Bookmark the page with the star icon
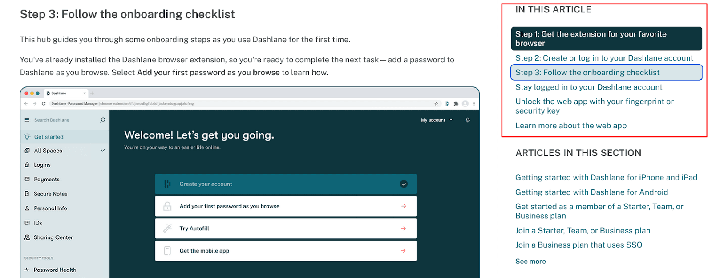This screenshot has width=712, height=278. pyautogui.click(x=436, y=104)
